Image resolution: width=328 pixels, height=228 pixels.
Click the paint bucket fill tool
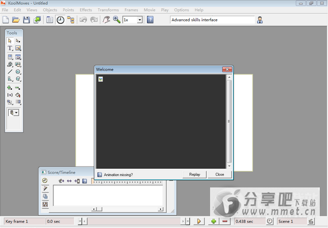click(x=18, y=95)
